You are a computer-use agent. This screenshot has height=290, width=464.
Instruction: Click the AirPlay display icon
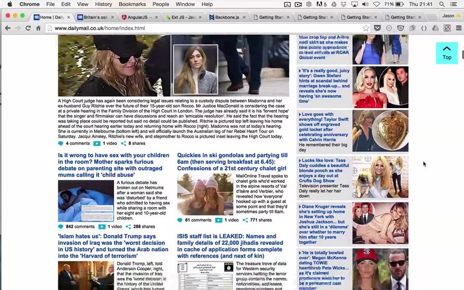[354, 4]
